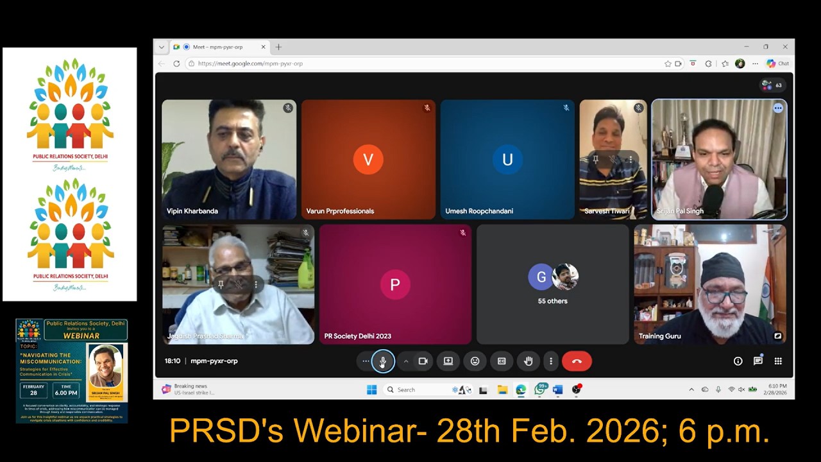Open the Copilot Chat button
Screen dimensions: 821x462
pyautogui.click(x=777, y=64)
